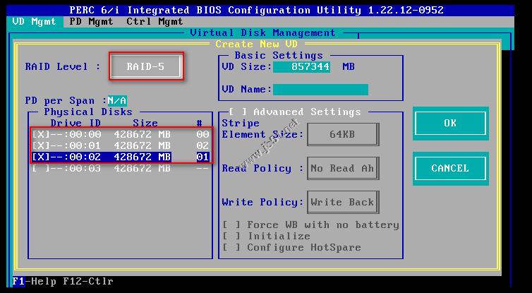Click the PD per Span N/A field
The height and width of the screenshot is (293, 532).
[117, 100]
